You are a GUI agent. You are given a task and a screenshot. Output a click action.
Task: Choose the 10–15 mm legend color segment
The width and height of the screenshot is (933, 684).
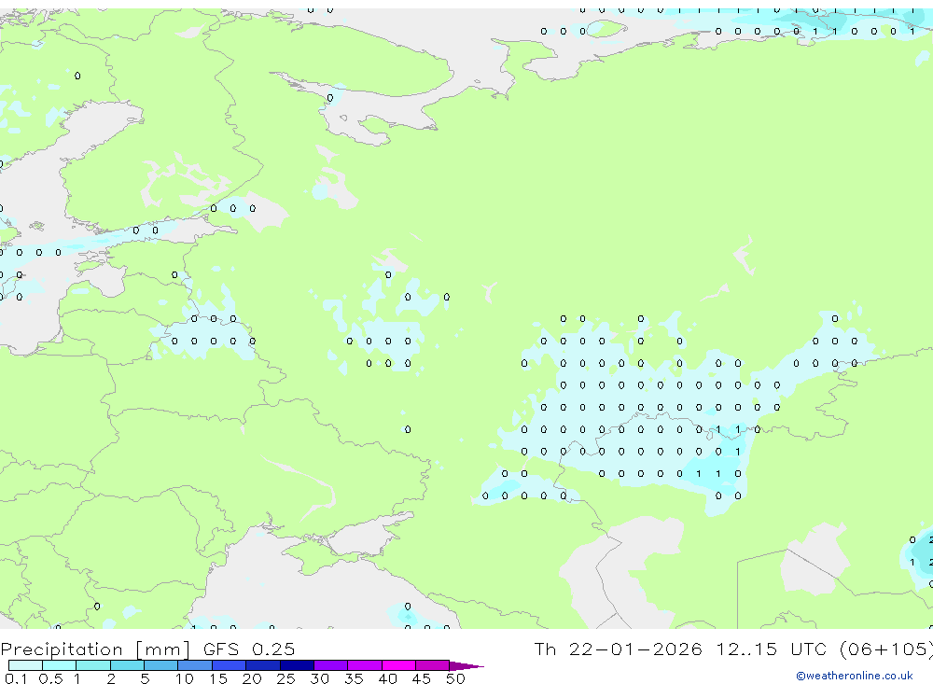(x=195, y=665)
